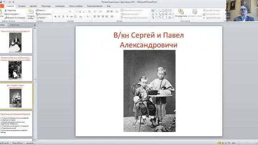Select the oval shape in gallery
Image resolution: width=258 pixels, height=145 pixels.
[166, 11]
